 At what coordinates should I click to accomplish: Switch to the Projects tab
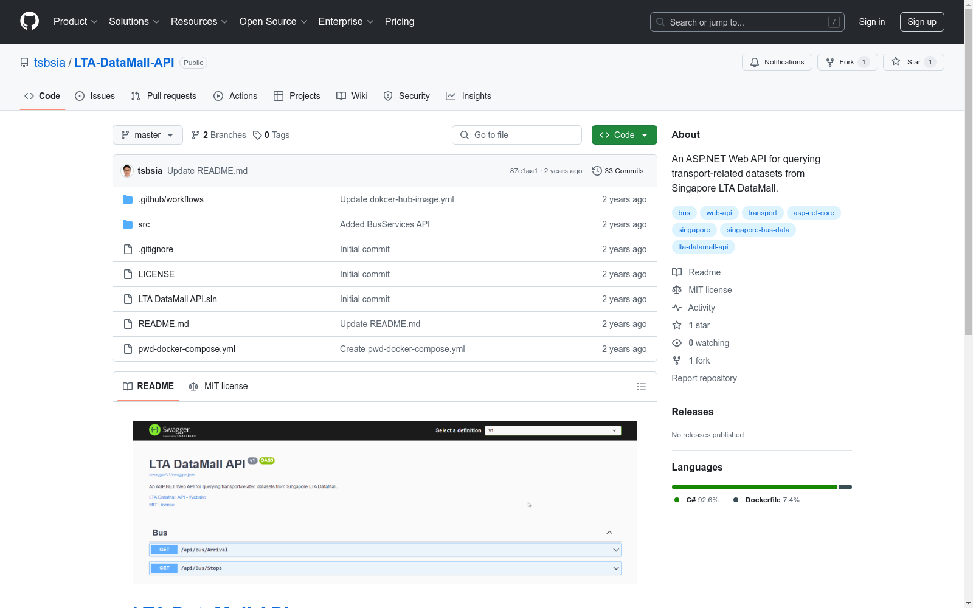pyautogui.click(x=297, y=96)
